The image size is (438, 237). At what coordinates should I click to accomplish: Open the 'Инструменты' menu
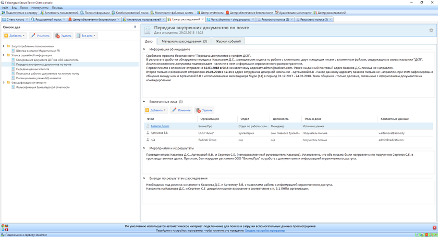[x=40, y=8]
